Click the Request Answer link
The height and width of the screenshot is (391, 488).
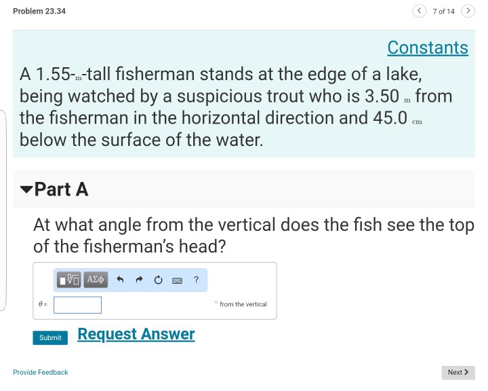136,334
